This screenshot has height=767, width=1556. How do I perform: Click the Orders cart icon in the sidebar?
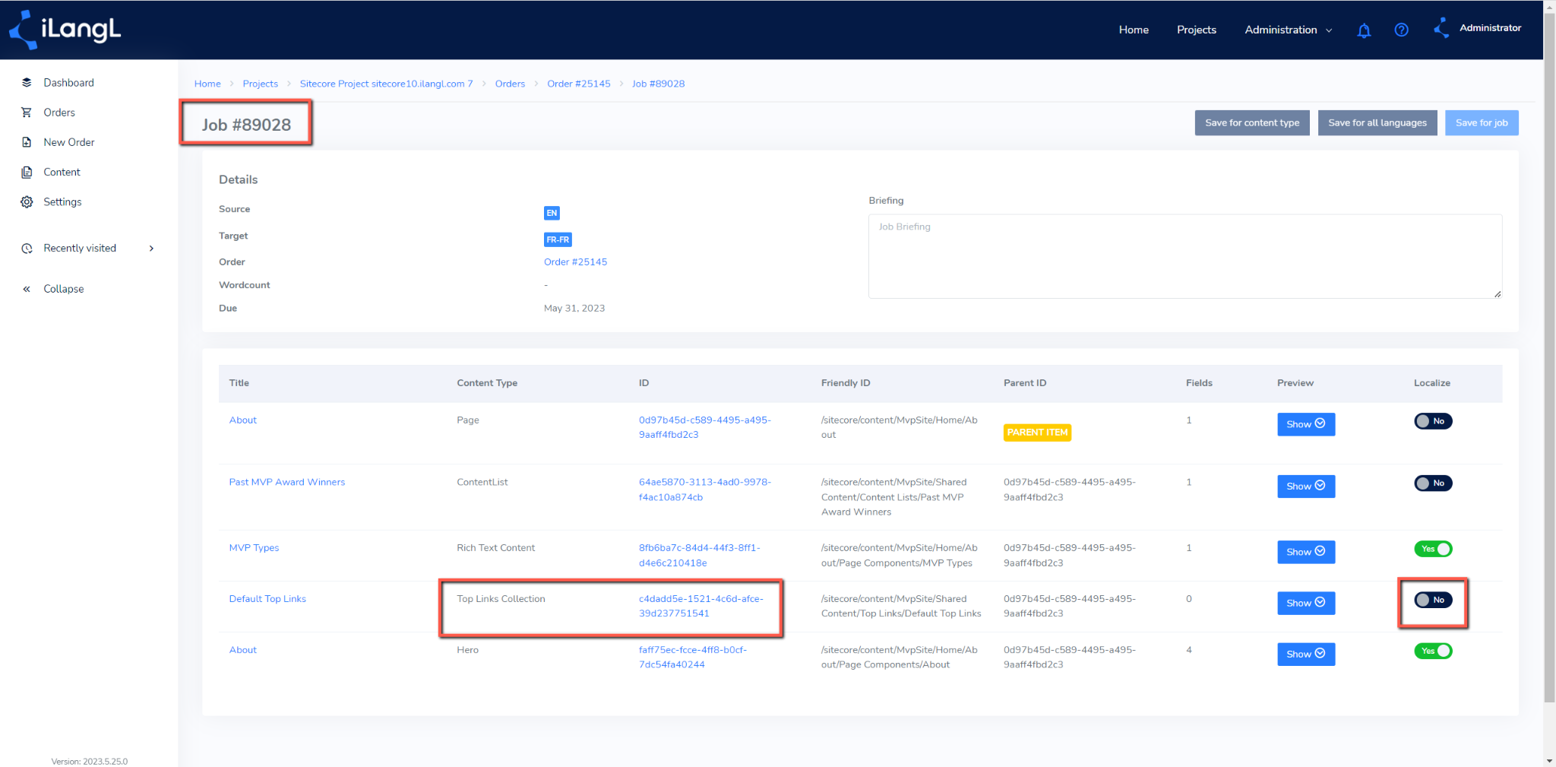27,113
